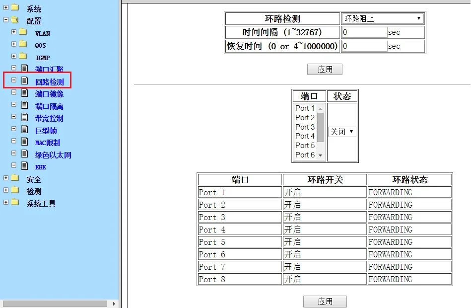Click the 安全 folder icon
Viewport: 471px width, 308px height.
coord(15,178)
